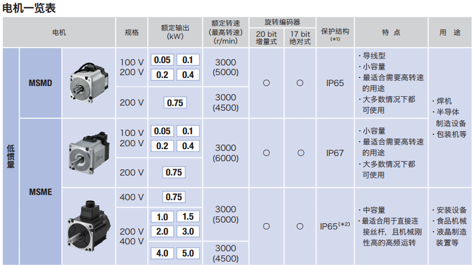Click the 低惯量 vertical category label

(11, 156)
